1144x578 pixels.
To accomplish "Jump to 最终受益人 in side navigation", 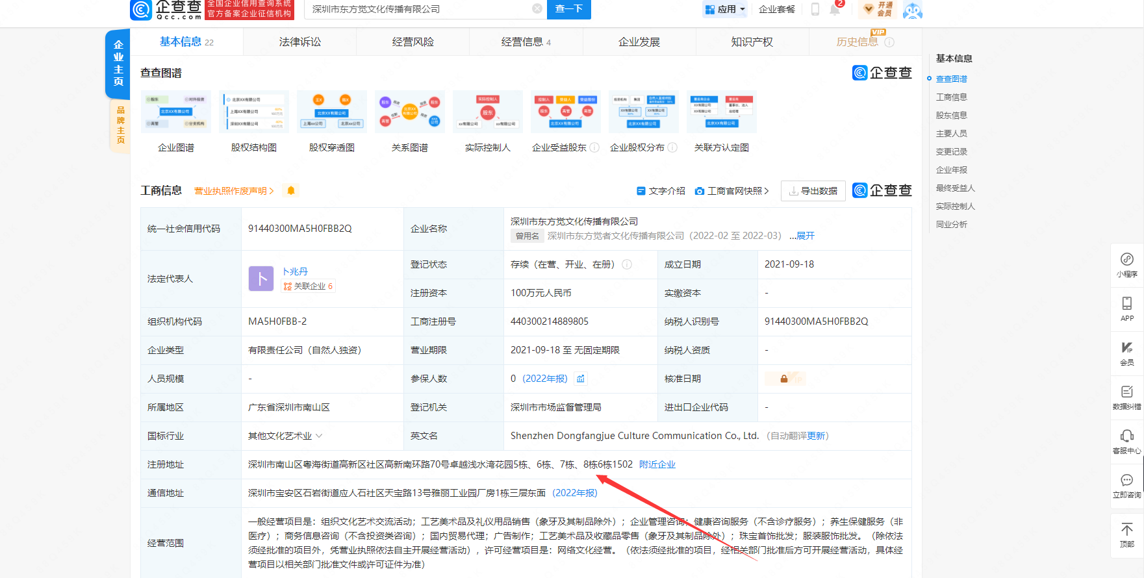I will tap(956, 188).
